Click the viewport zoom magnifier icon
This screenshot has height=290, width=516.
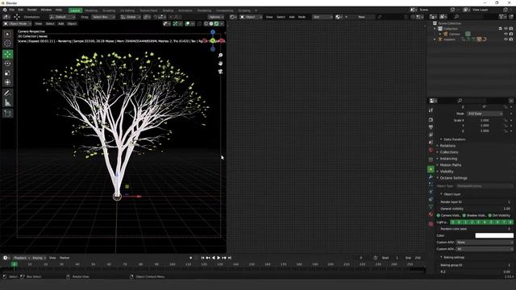click(x=220, y=56)
